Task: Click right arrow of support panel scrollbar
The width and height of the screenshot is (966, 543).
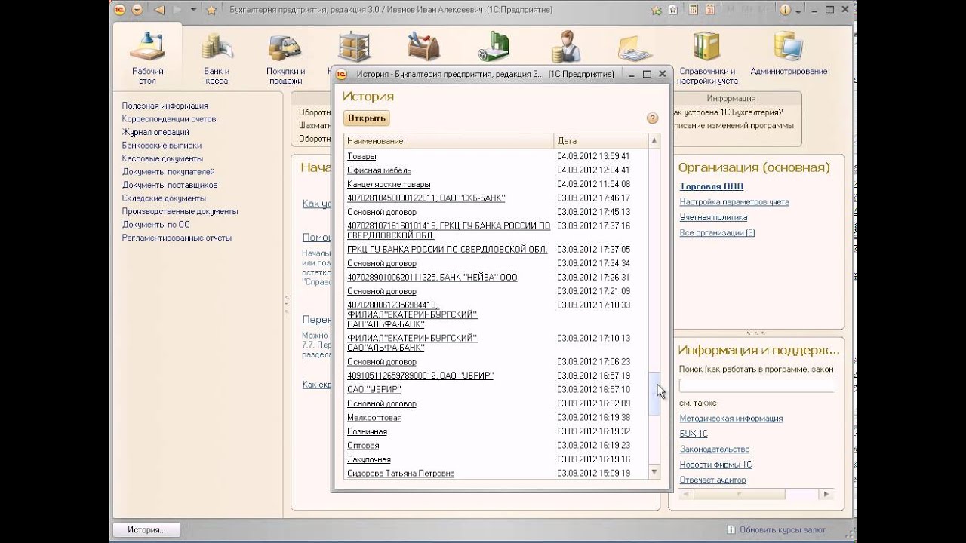Action: pos(827,495)
